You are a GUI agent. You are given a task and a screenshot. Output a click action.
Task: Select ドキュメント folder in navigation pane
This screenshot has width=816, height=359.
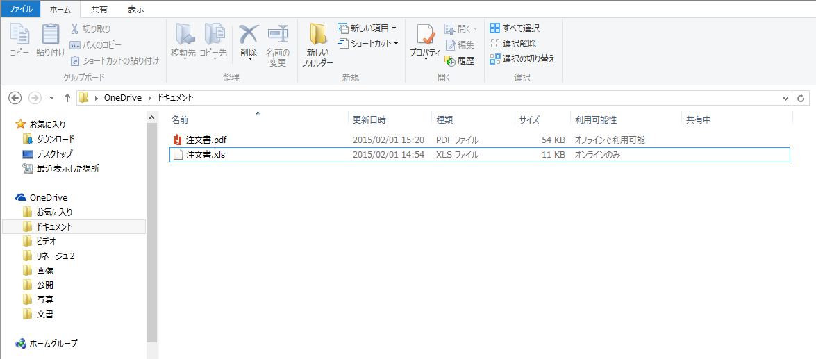click(x=74, y=226)
